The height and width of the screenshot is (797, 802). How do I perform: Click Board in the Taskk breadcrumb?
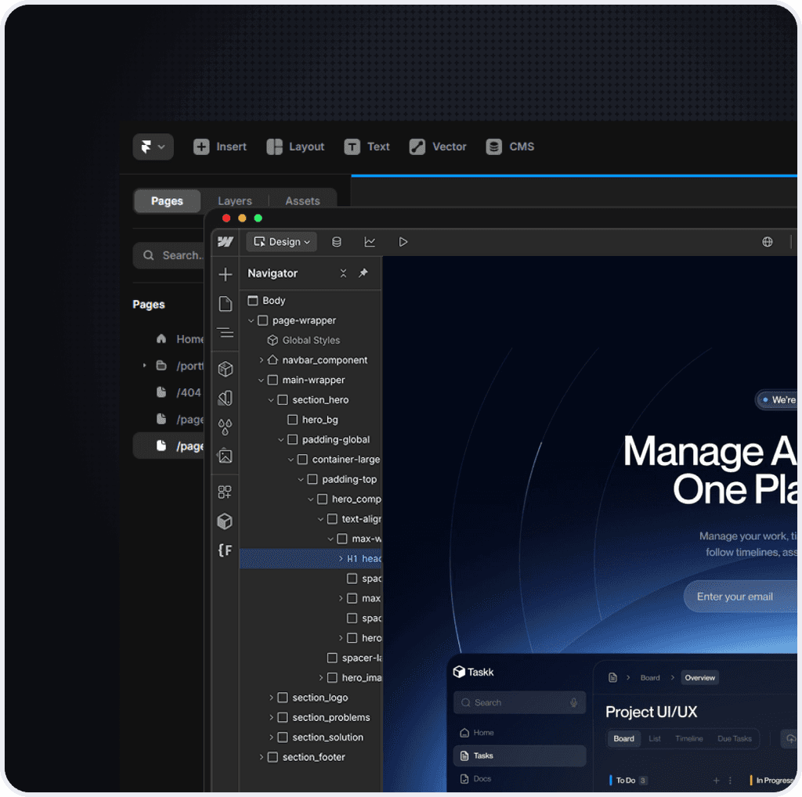pyautogui.click(x=650, y=678)
